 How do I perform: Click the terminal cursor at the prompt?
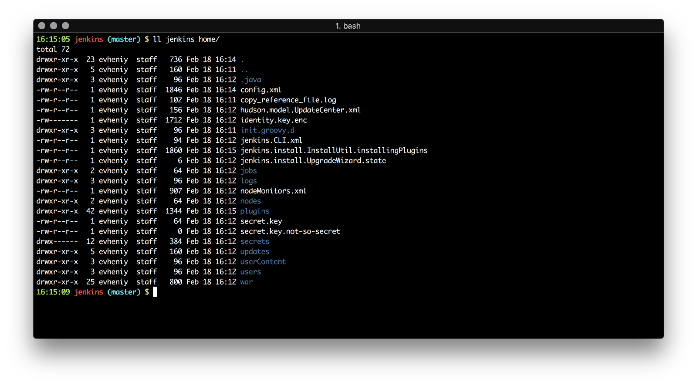155,292
